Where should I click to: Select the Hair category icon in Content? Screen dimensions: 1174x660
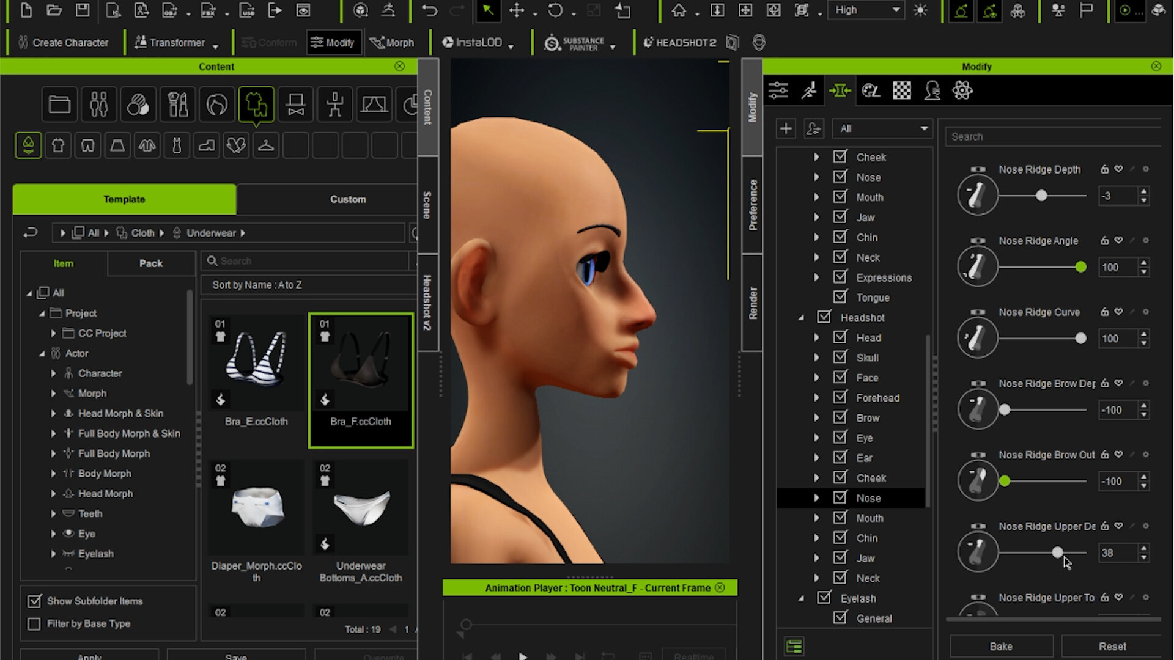click(x=217, y=105)
